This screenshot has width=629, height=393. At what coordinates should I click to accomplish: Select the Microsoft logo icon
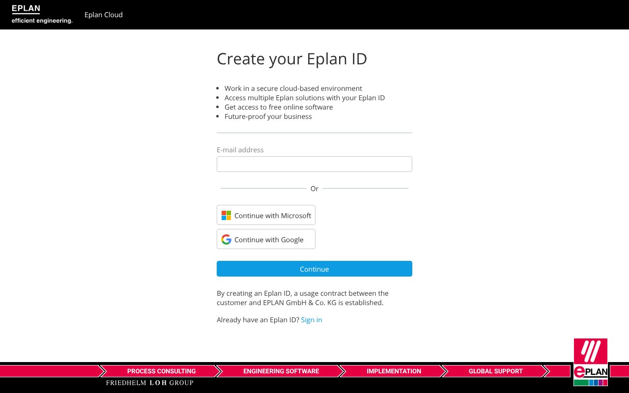pyautogui.click(x=226, y=215)
